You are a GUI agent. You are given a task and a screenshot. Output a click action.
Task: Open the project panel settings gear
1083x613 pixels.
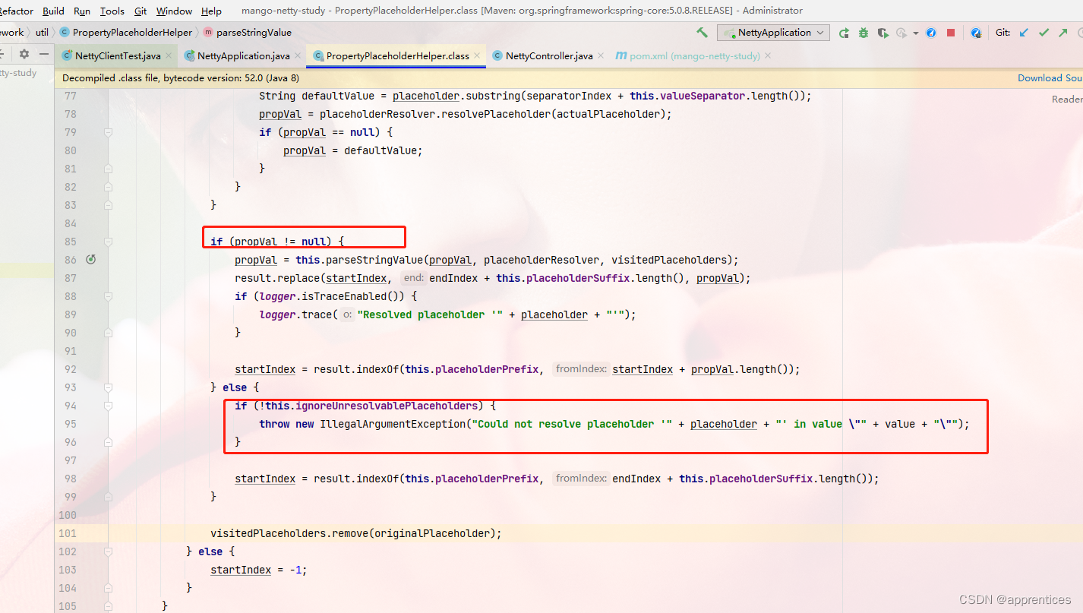click(x=24, y=53)
